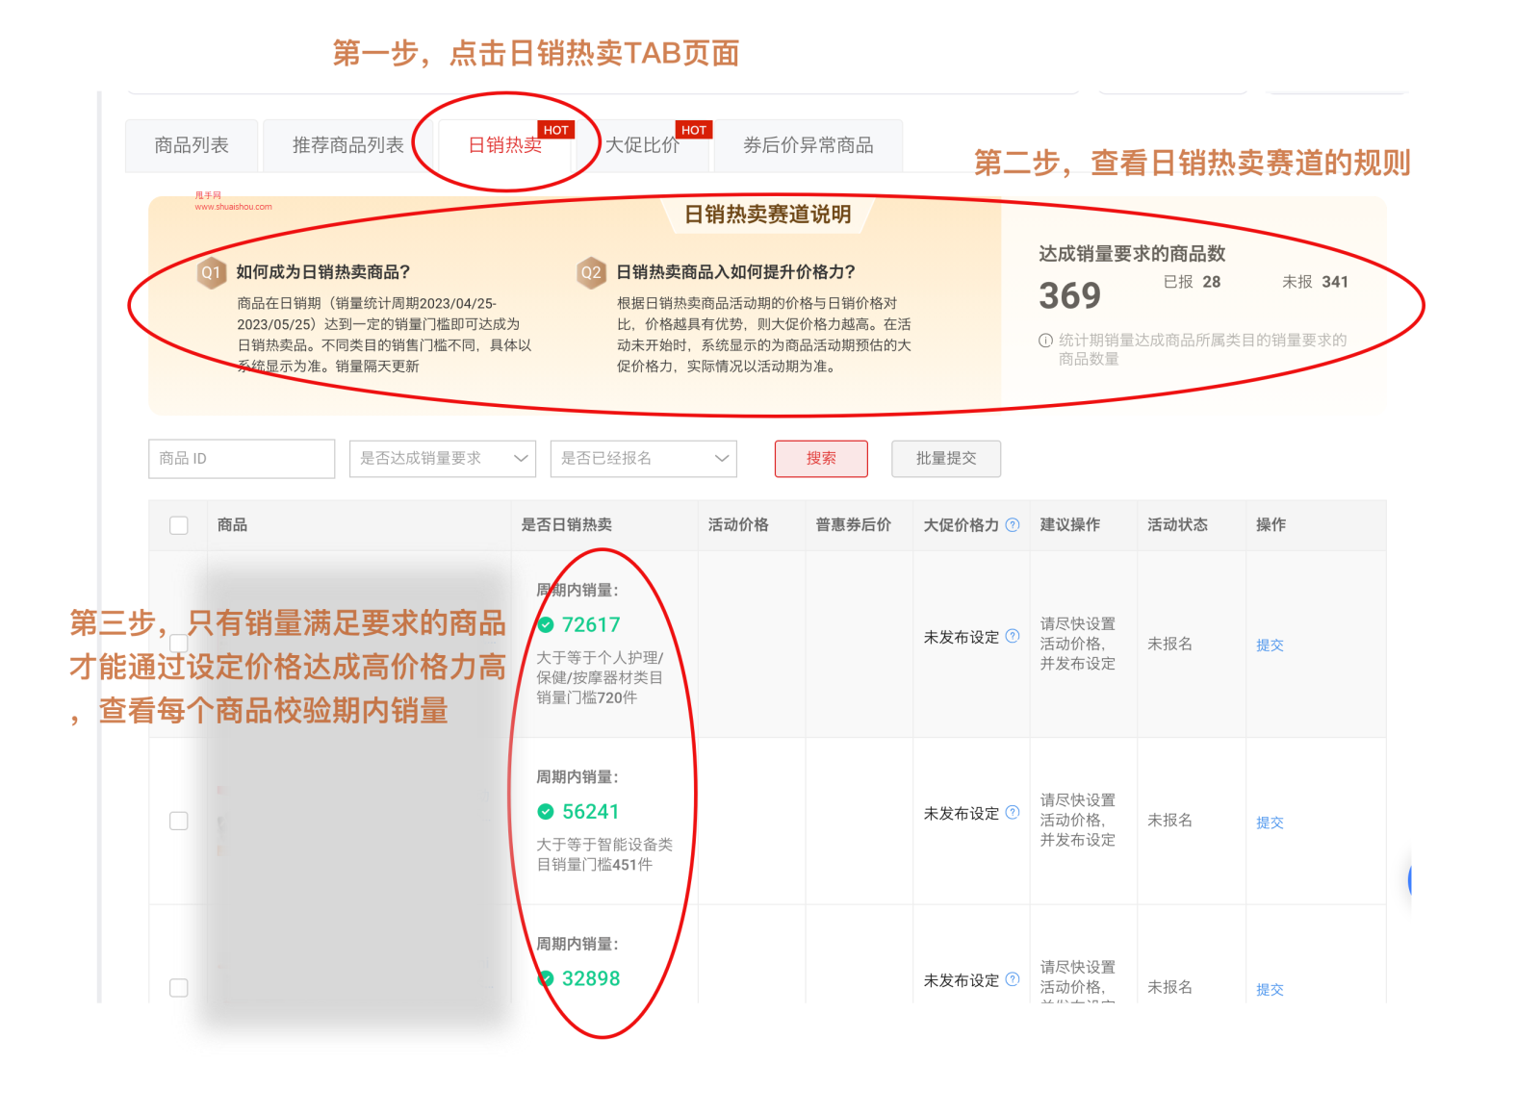Click the HOT badge on 日销热卖 tab
Screen dimensions: 1540x1114
556,130
